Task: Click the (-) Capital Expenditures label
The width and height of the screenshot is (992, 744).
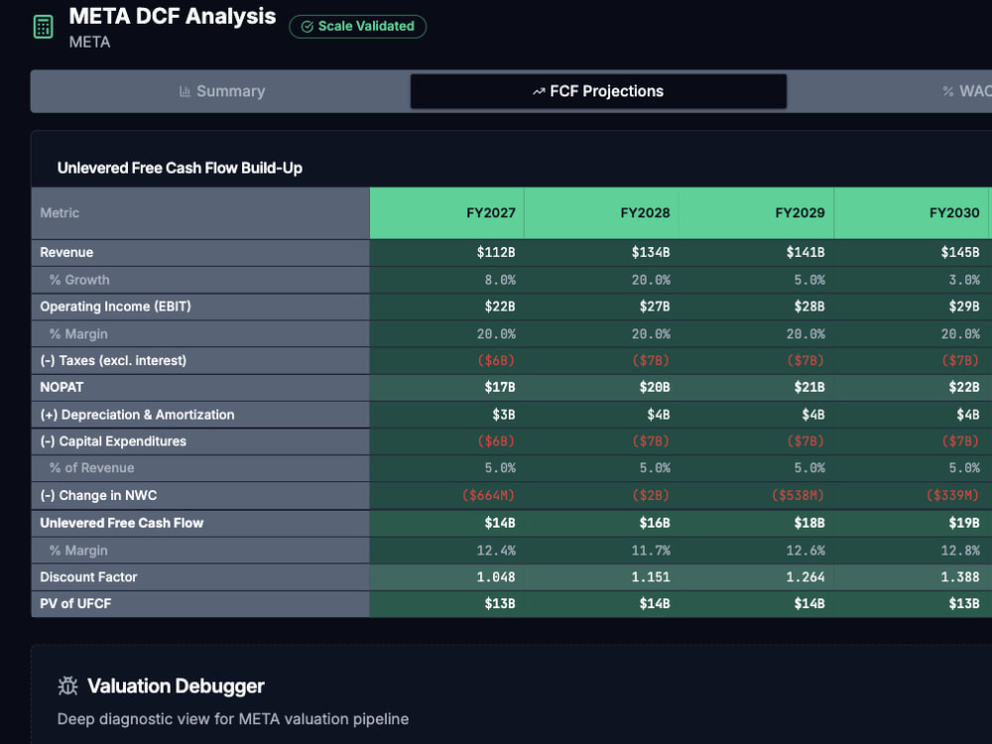Action: point(113,441)
